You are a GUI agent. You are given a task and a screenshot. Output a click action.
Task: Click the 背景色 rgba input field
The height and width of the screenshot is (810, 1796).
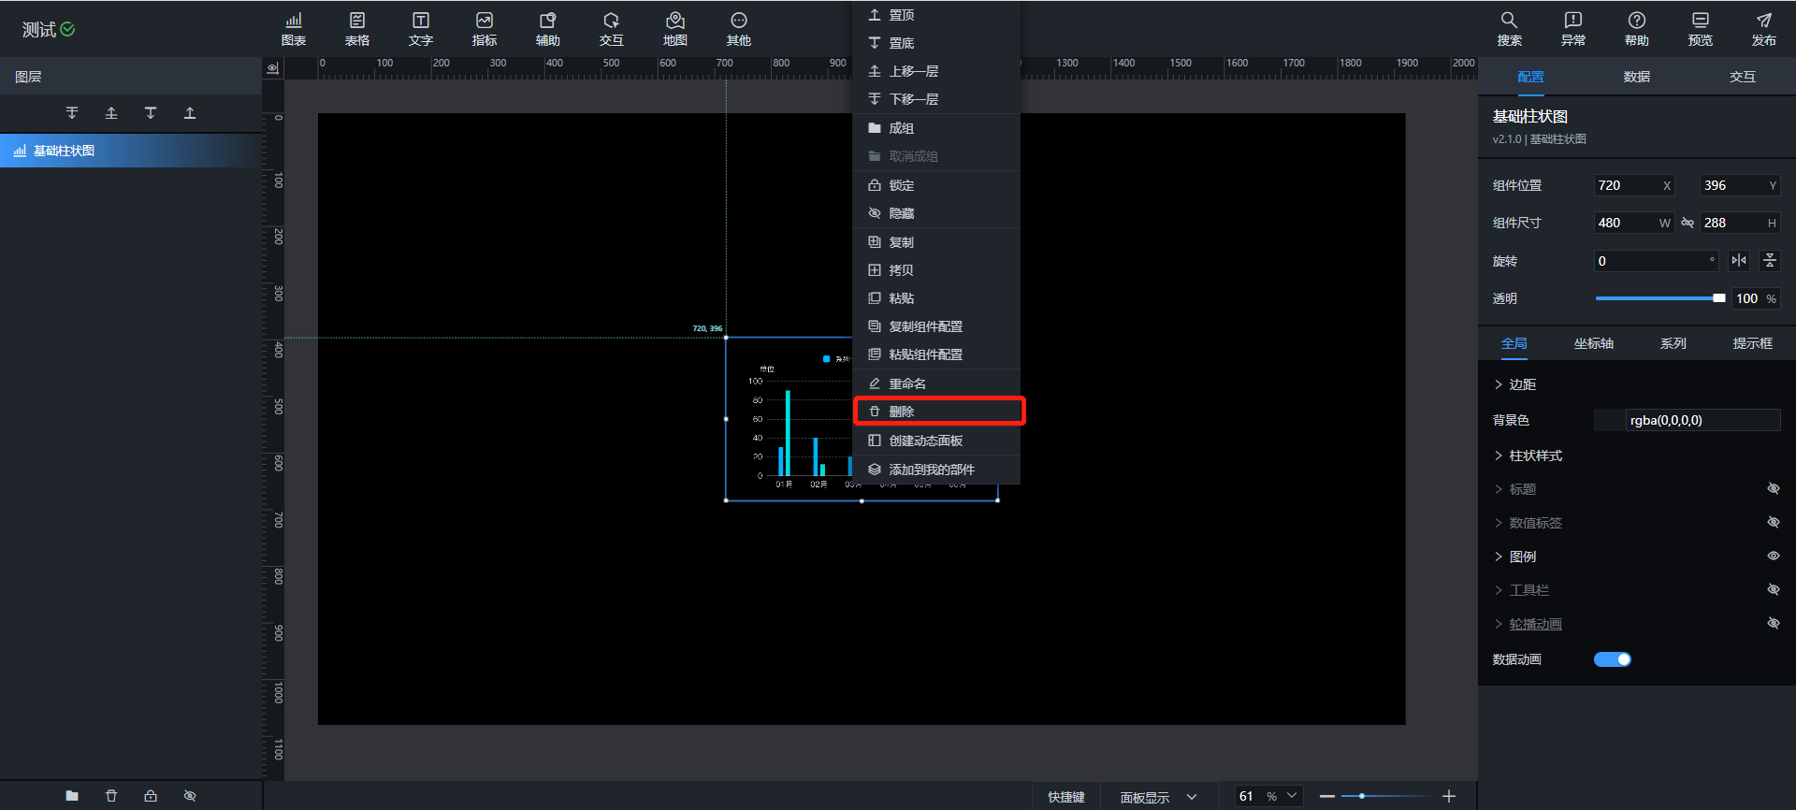tap(1701, 420)
